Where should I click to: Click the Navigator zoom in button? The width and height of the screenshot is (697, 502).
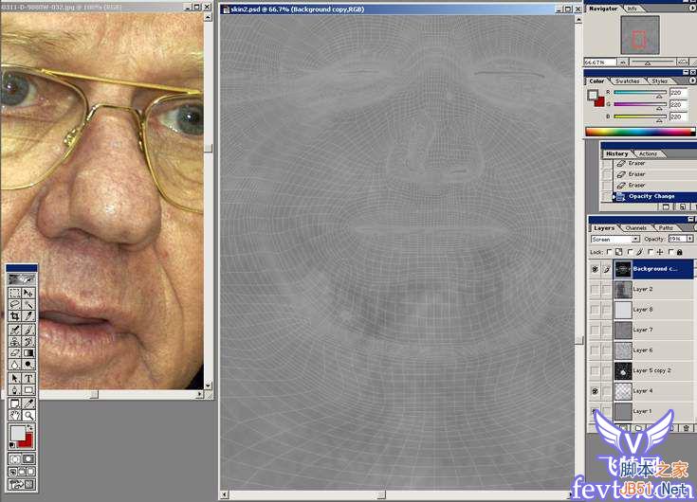pyautogui.click(x=683, y=63)
